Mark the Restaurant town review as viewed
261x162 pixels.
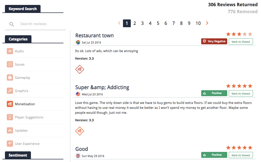pyautogui.click(x=241, y=42)
